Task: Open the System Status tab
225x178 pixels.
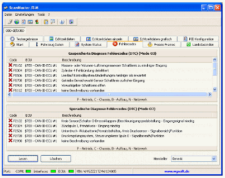Action: (x=89, y=45)
